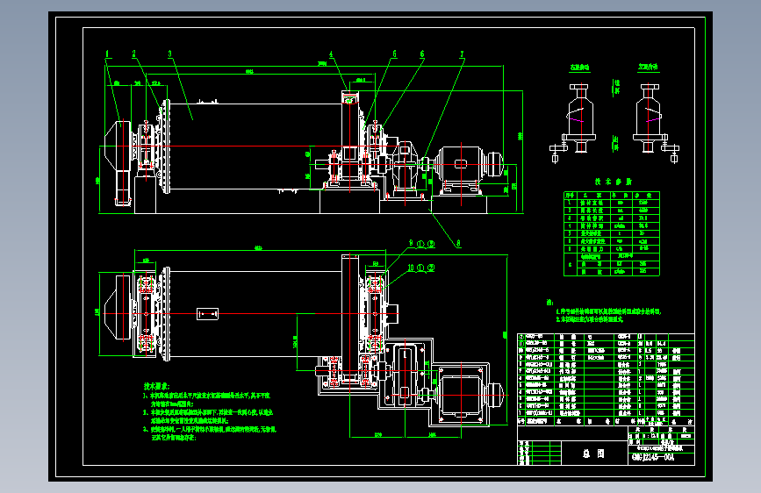The image size is (761, 493).
Task: Click part callout number 8 below the motor base
Action: pyautogui.click(x=457, y=244)
